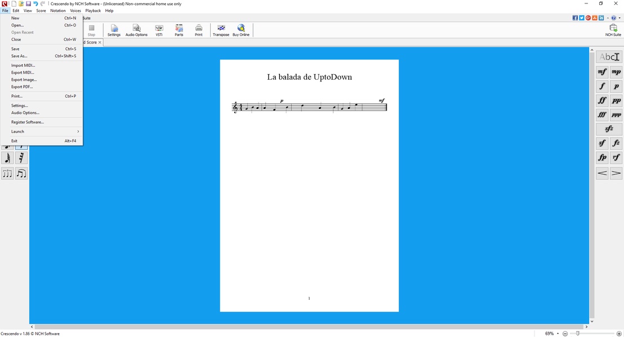Click the quick-access Save disk icon
The height and width of the screenshot is (337, 624).
coord(28,3)
